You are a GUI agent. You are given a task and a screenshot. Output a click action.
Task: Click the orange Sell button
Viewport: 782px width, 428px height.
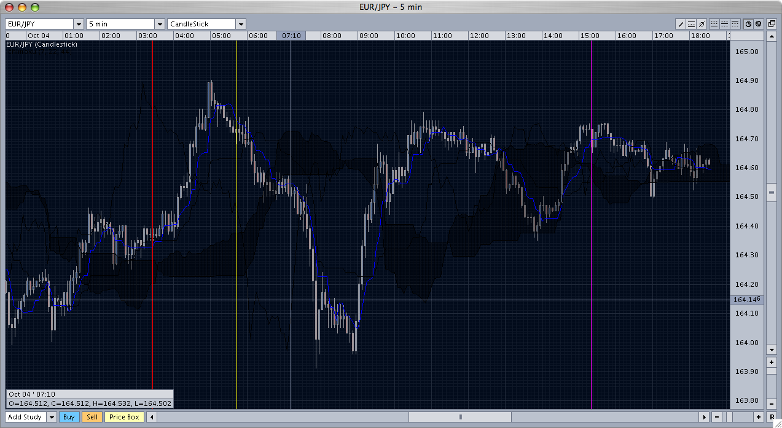(x=92, y=417)
